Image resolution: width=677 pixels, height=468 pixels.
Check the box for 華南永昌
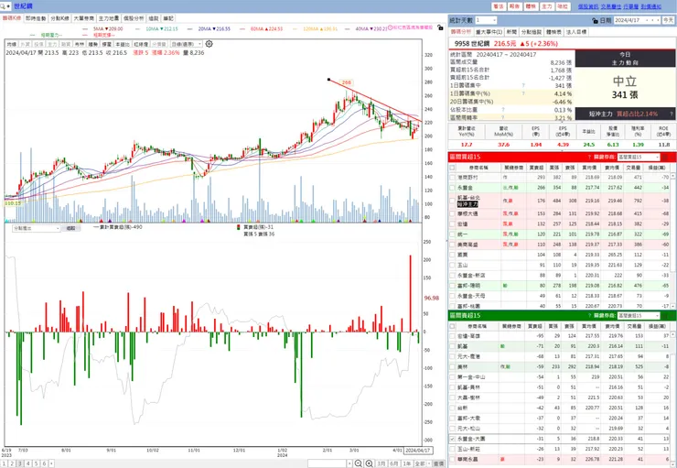click(452, 460)
